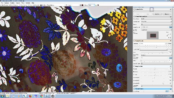The width and height of the screenshot is (174, 98).
Task: Click the Manage button in Capture Profiles
Action: point(167,14)
